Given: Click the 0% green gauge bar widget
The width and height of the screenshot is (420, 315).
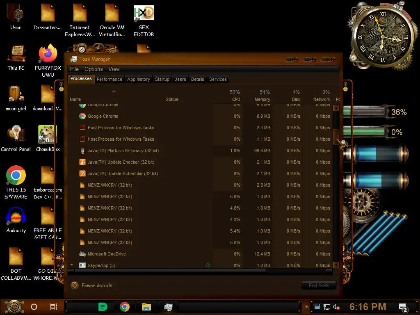Looking at the screenshot, I should click(x=365, y=132).
